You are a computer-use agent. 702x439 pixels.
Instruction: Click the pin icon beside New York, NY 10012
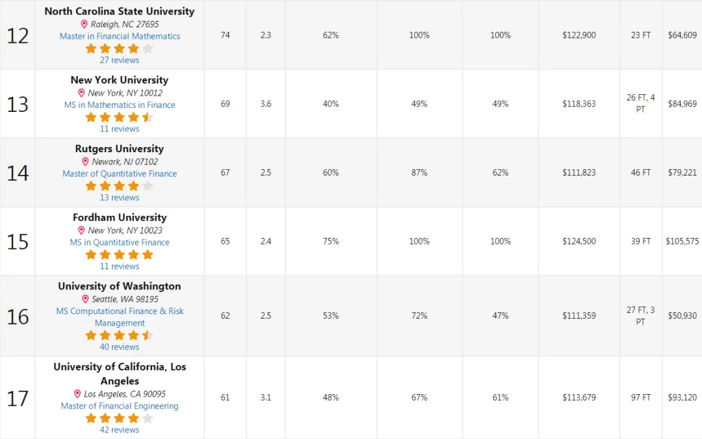81,93
